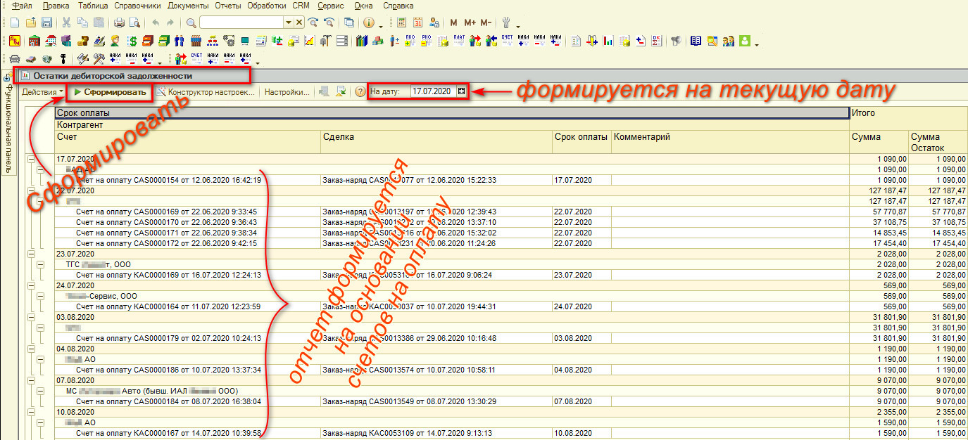Open the Файл menu
The height and width of the screenshot is (440, 968).
coord(23,6)
